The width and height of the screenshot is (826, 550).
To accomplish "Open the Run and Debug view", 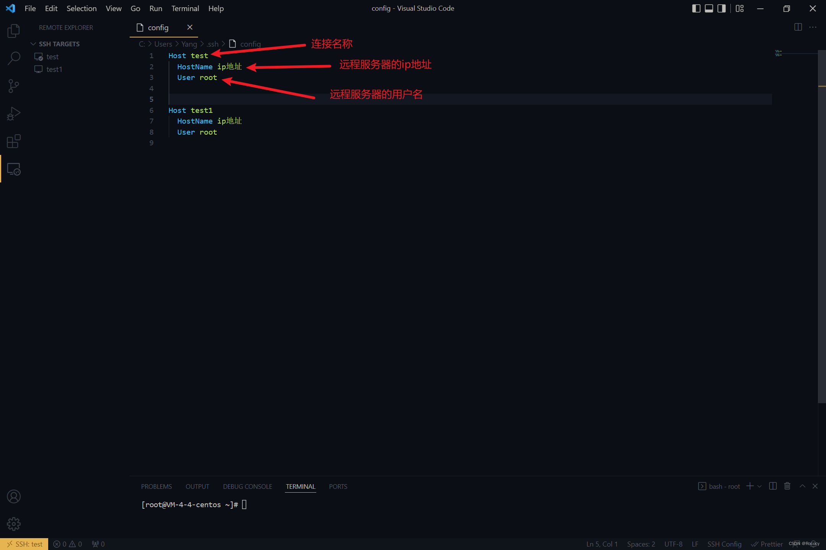I will click(x=14, y=114).
